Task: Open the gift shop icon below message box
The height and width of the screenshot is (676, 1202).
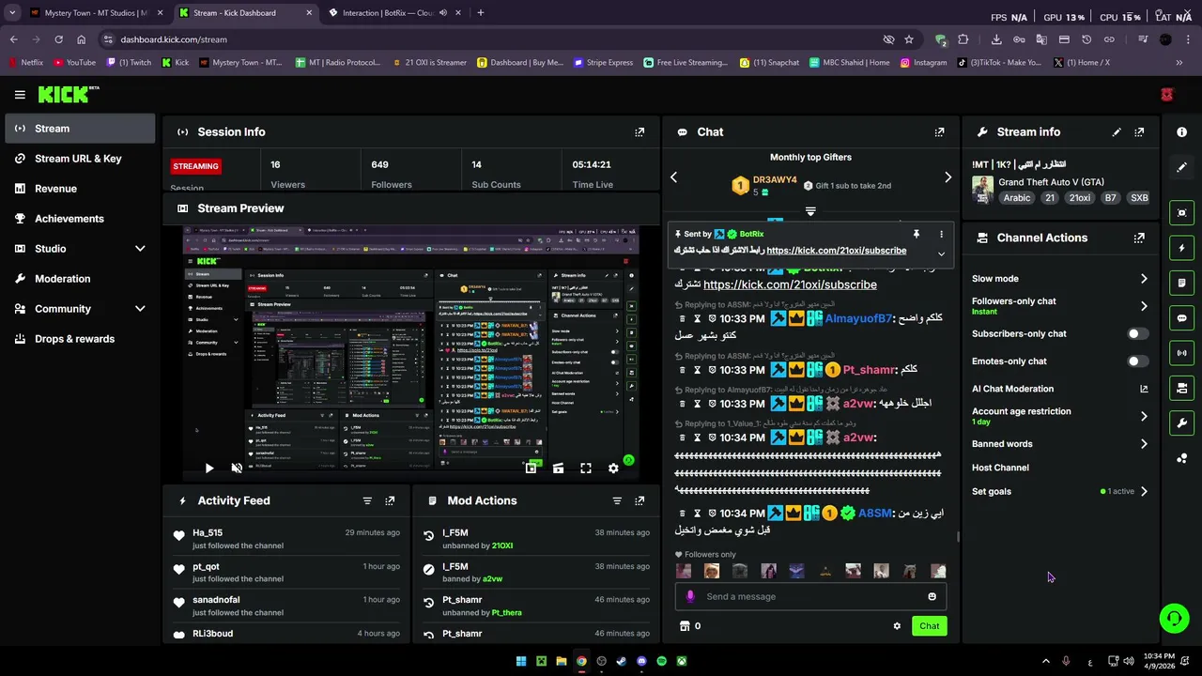Action: point(685,626)
